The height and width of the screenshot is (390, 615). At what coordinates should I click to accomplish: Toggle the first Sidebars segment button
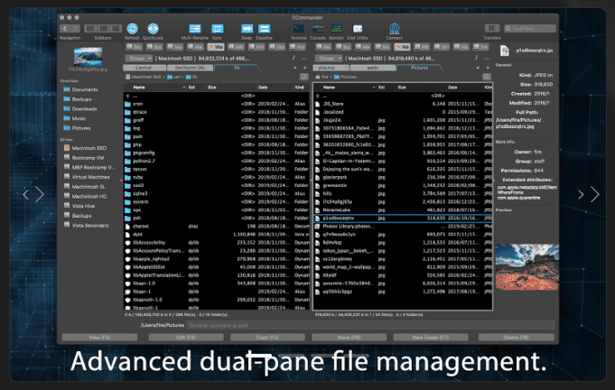pyautogui.click(x=90, y=28)
